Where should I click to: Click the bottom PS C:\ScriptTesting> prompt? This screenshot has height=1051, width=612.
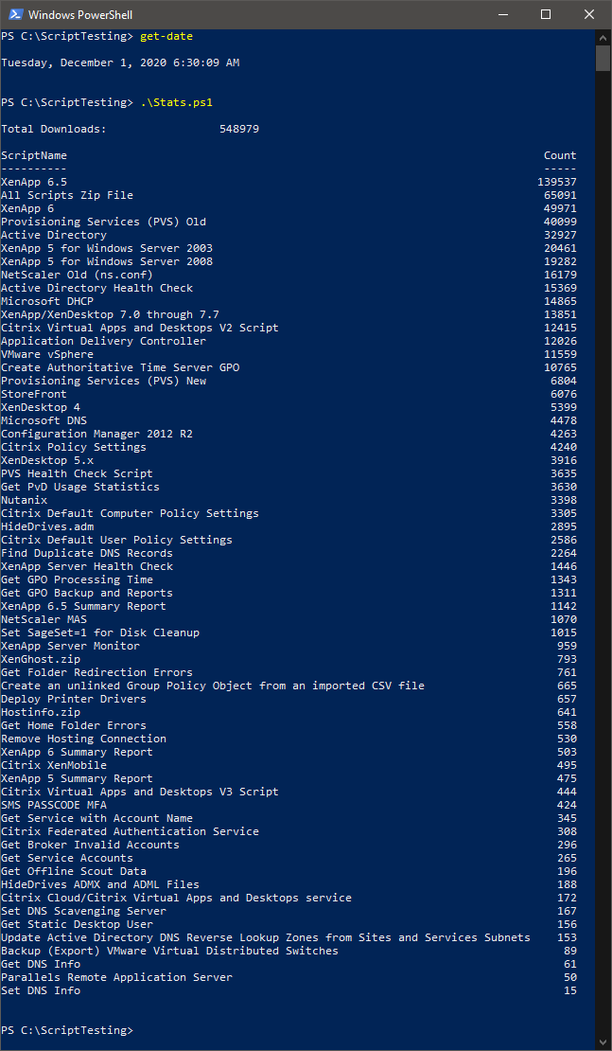(67, 1030)
